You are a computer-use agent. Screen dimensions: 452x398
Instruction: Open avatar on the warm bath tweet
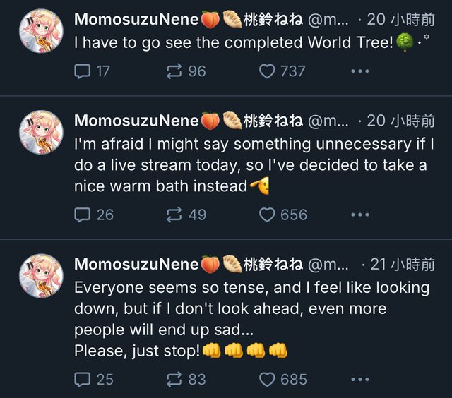[41, 133]
